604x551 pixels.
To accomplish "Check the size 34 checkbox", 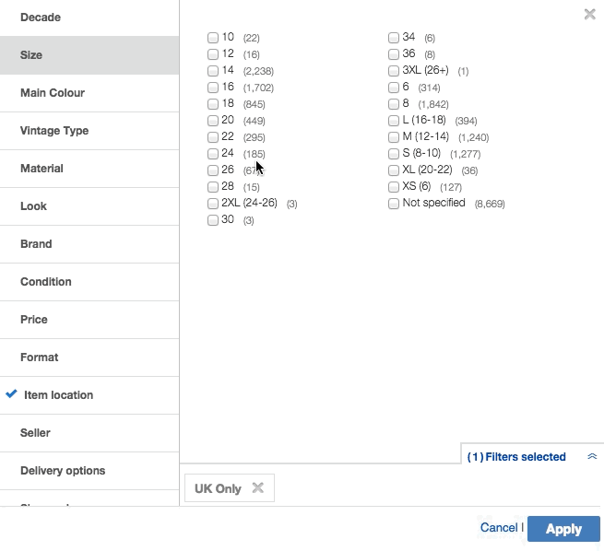I will pos(394,38).
